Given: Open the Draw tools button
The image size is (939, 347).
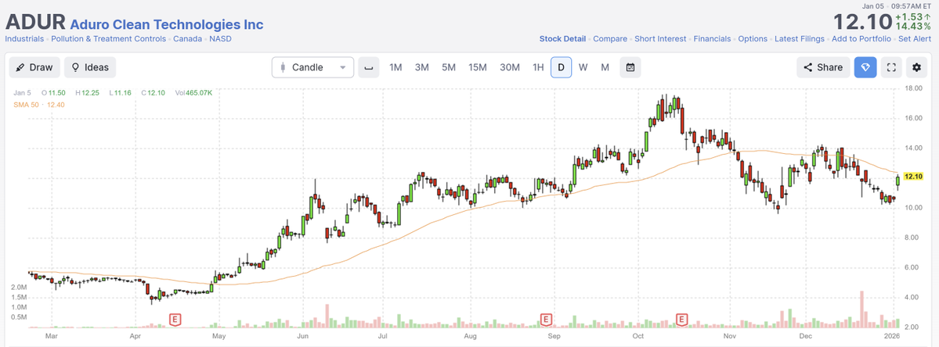Looking at the screenshot, I should pos(34,67).
